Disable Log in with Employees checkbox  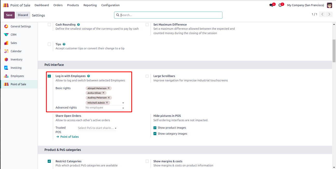click(x=49, y=76)
